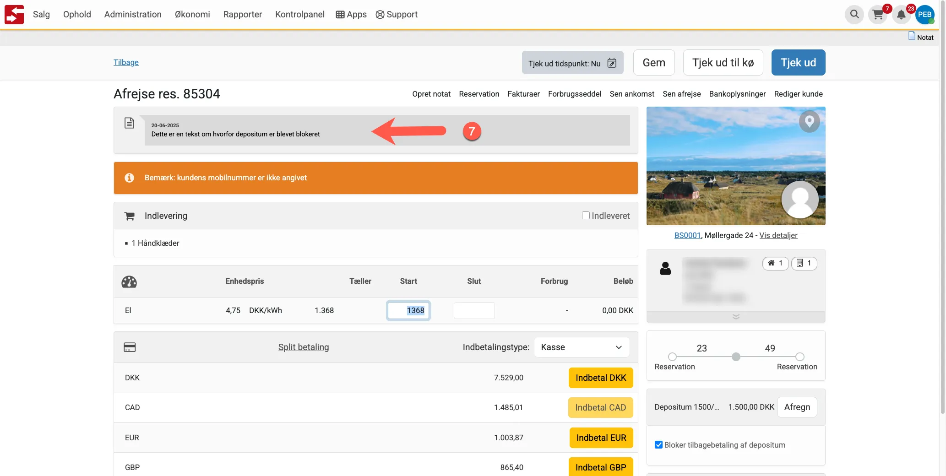Open the shopping cart icon

tap(878, 15)
